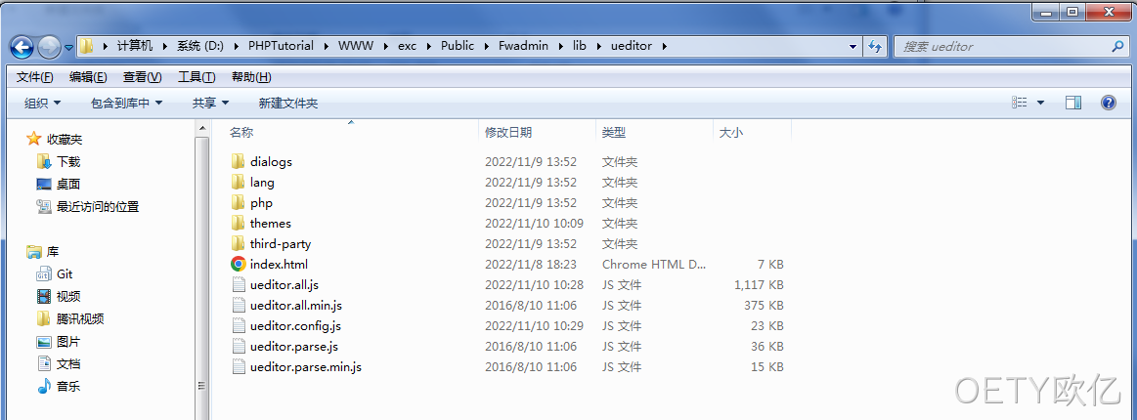Click the refresh button next to address bar
This screenshot has width=1137, height=420.
pyautogui.click(x=875, y=46)
